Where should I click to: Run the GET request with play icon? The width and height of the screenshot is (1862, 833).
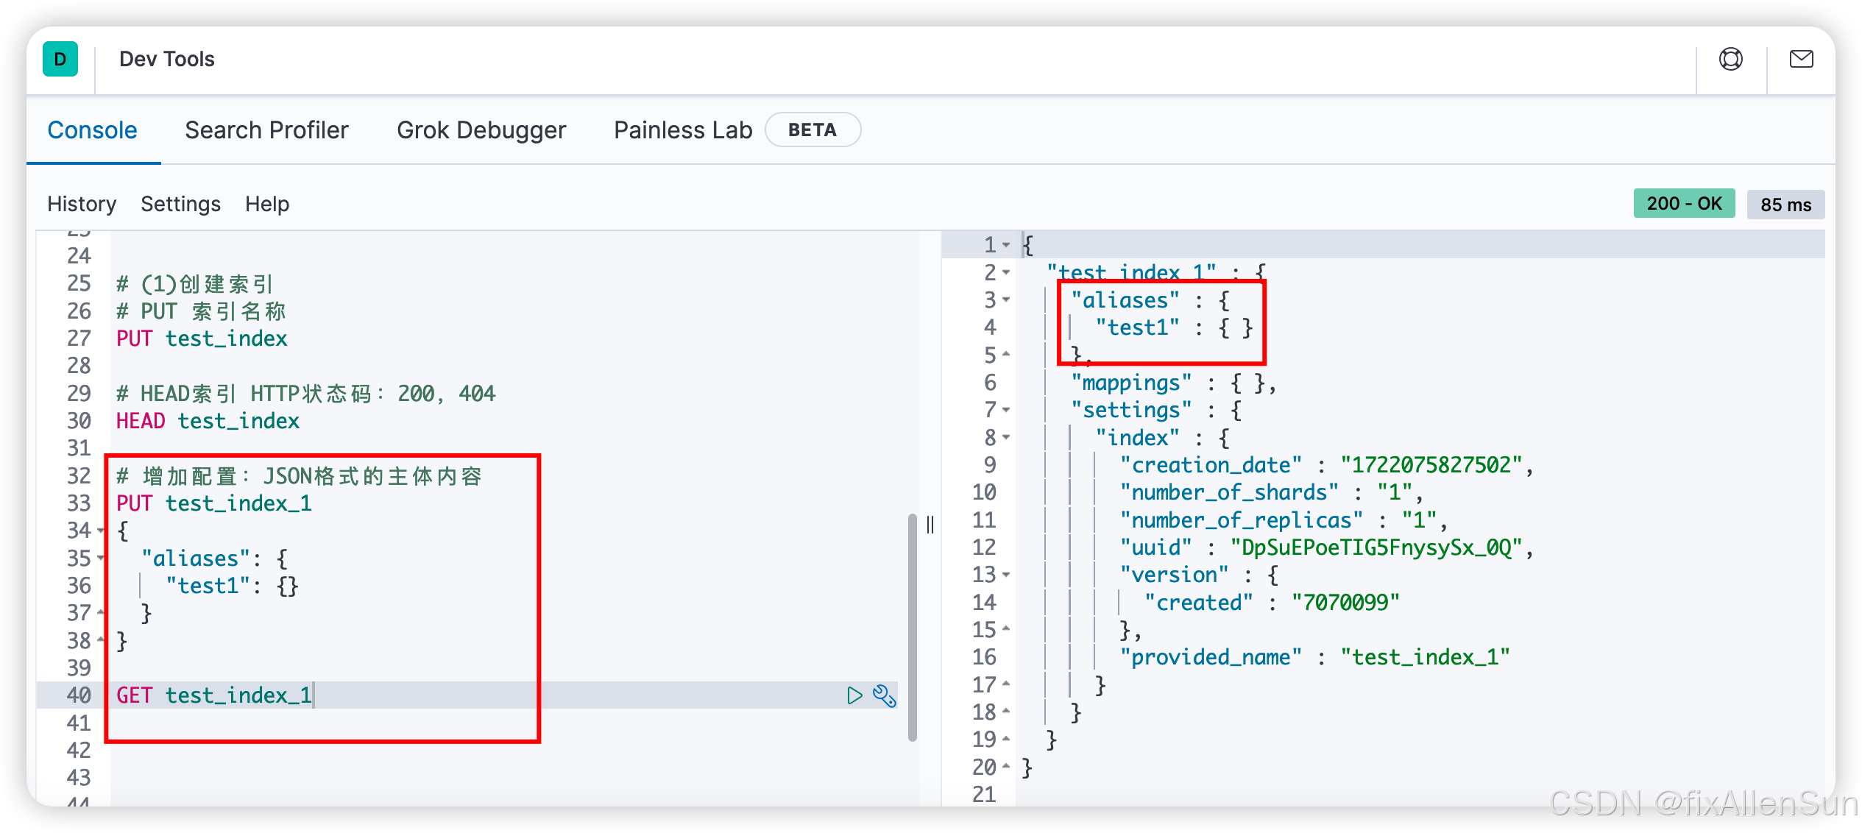coord(854,695)
